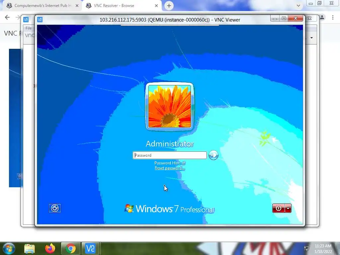
Task: Close the VNC Resolver - Browse tab
Action: pyautogui.click(x=156, y=6)
